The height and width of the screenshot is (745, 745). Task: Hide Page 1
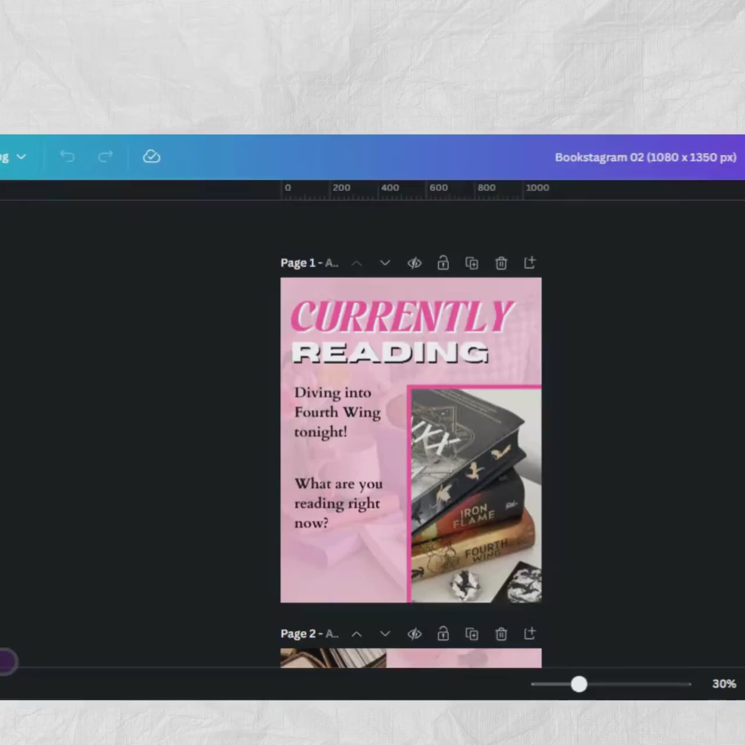[x=414, y=263]
